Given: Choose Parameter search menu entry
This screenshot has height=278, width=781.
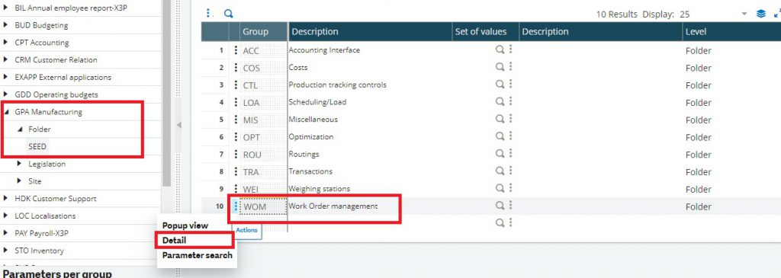Looking at the screenshot, I should [198, 255].
